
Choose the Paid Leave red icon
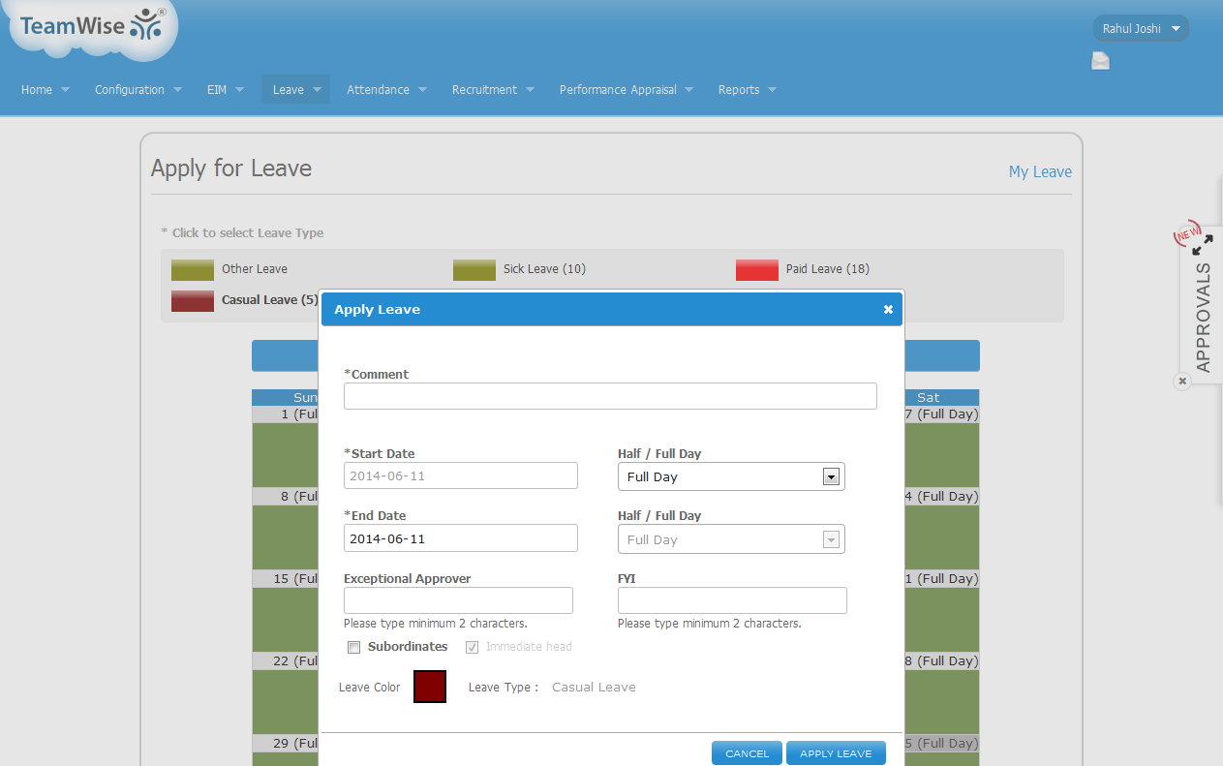pyautogui.click(x=756, y=269)
